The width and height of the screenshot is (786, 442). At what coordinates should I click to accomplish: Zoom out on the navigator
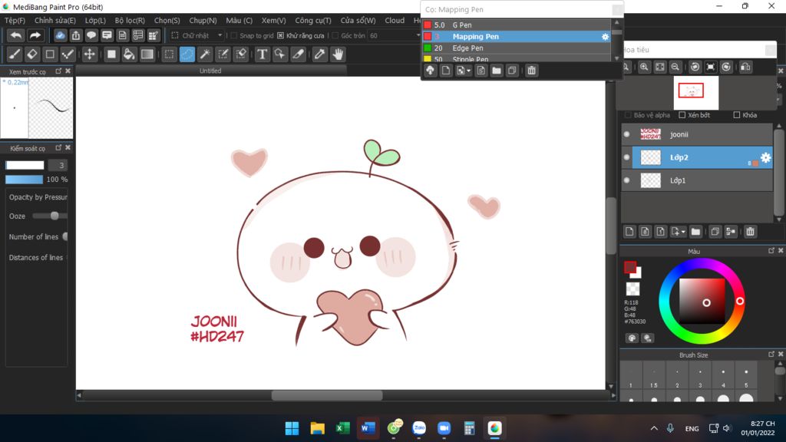pos(675,67)
